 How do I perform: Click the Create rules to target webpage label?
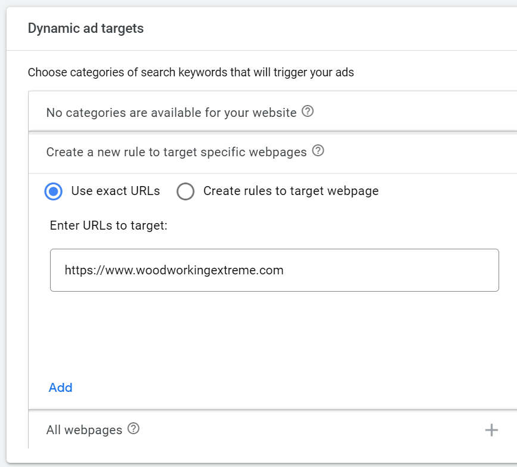pyautogui.click(x=291, y=191)
